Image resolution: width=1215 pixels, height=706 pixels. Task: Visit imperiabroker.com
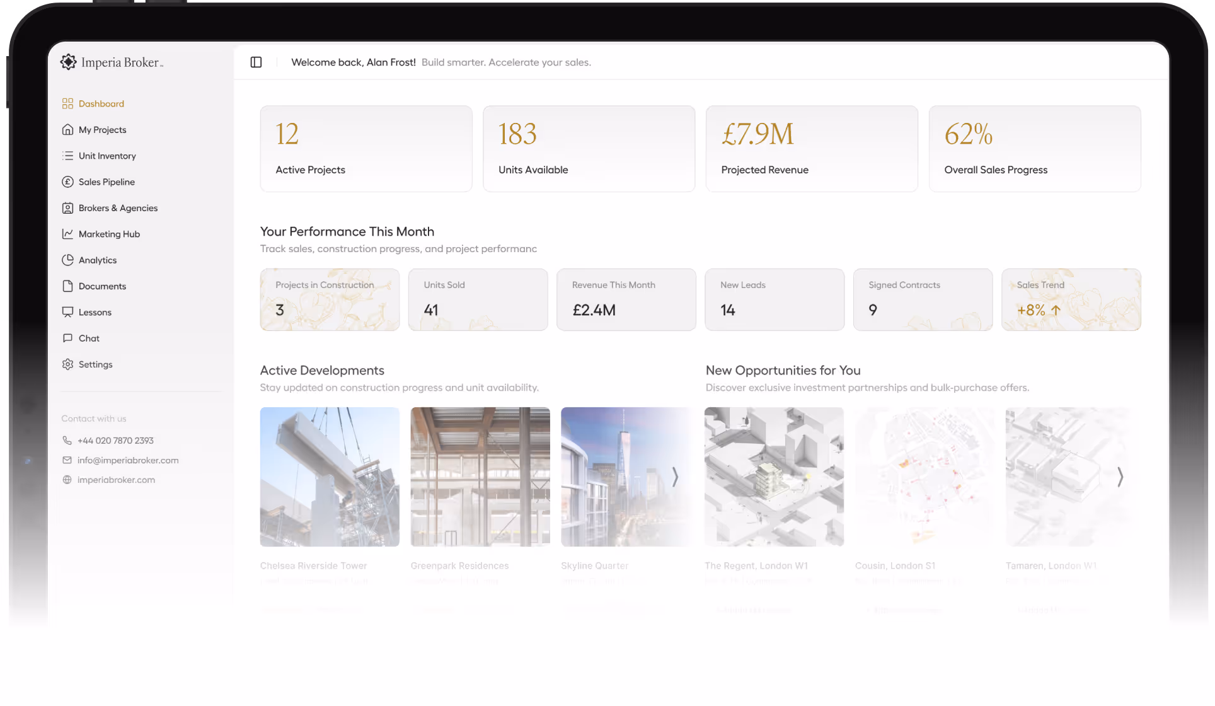[115, 480]
